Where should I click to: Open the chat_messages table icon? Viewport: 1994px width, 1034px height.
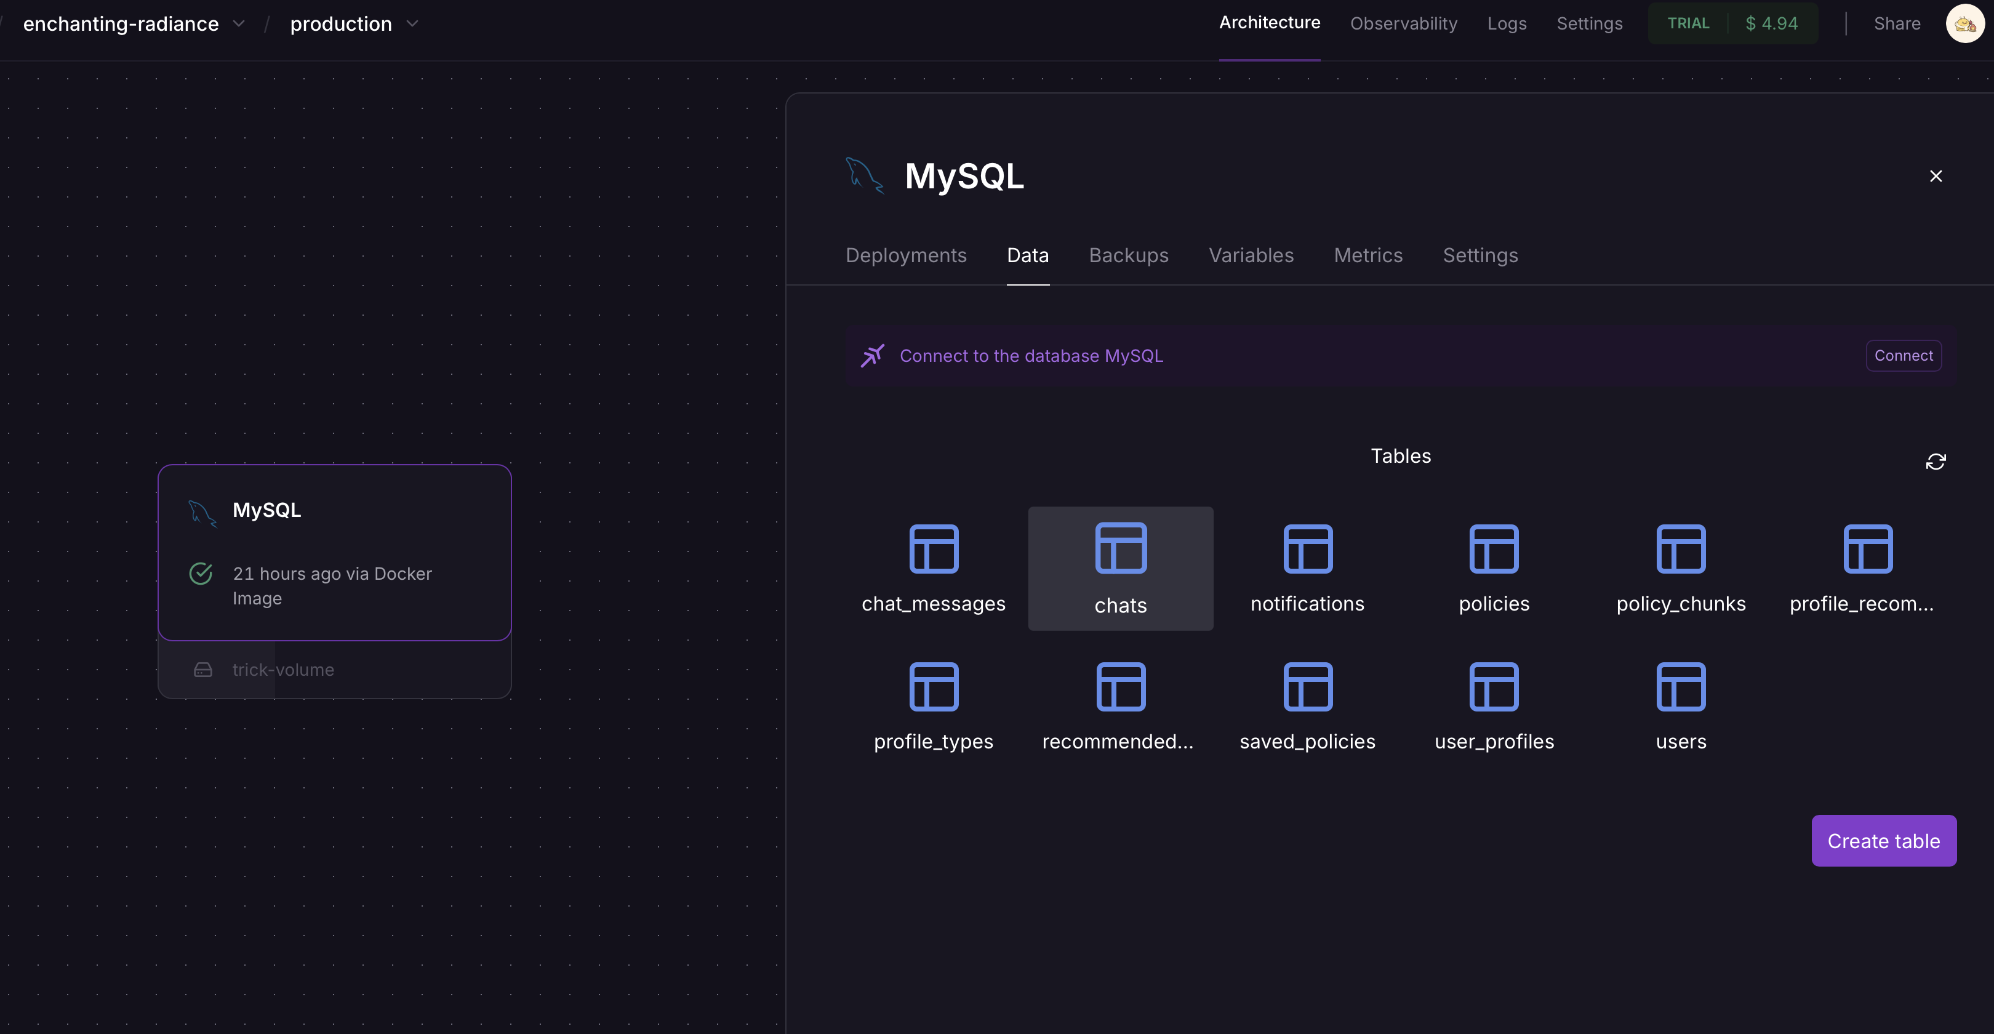point(934,549)
